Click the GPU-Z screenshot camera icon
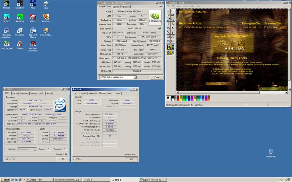Viewport: 292px width, 182px height. point(161,7)
